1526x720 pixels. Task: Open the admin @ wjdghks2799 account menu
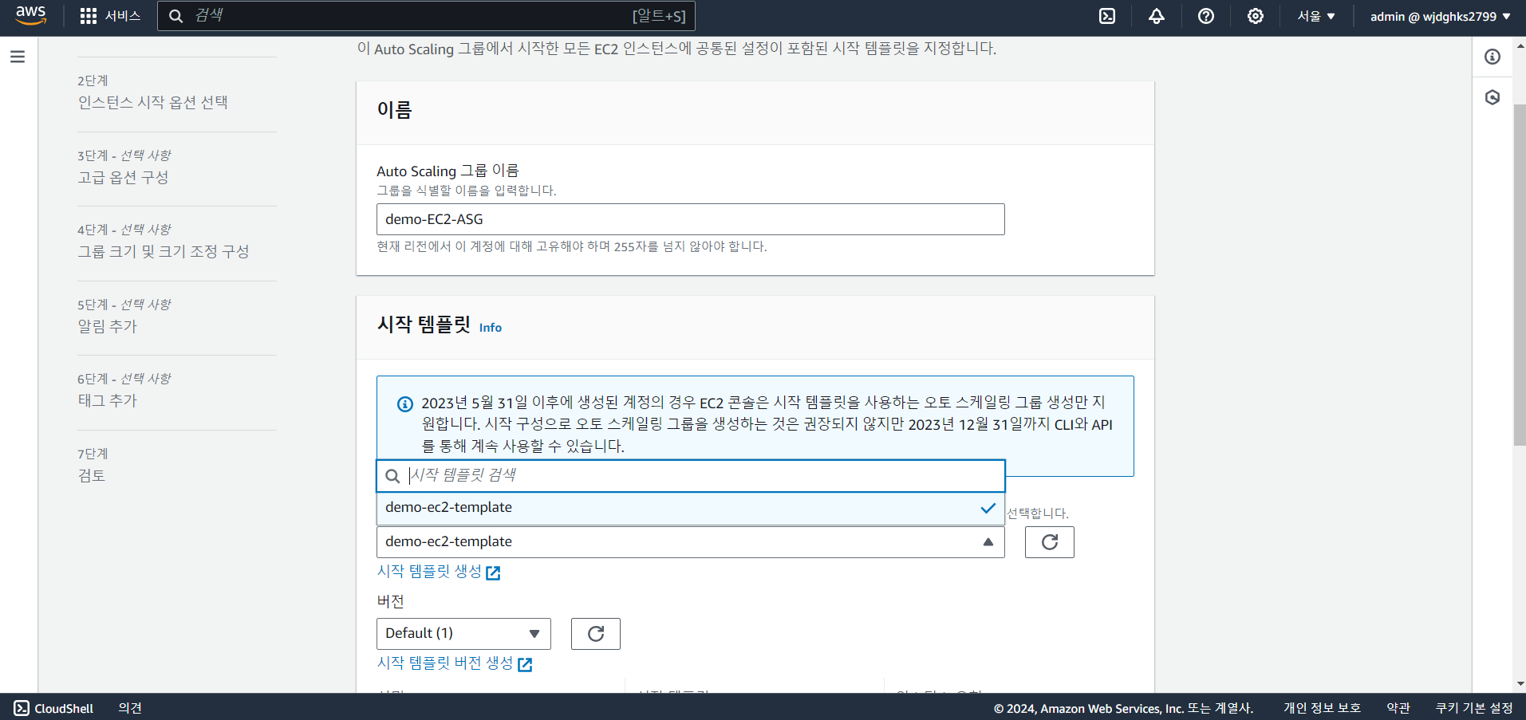pos(1441,16)
